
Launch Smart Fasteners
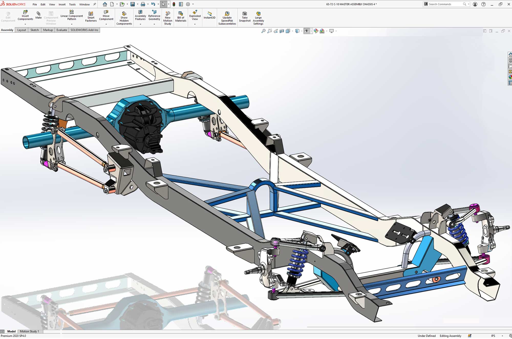click(91, 17)
